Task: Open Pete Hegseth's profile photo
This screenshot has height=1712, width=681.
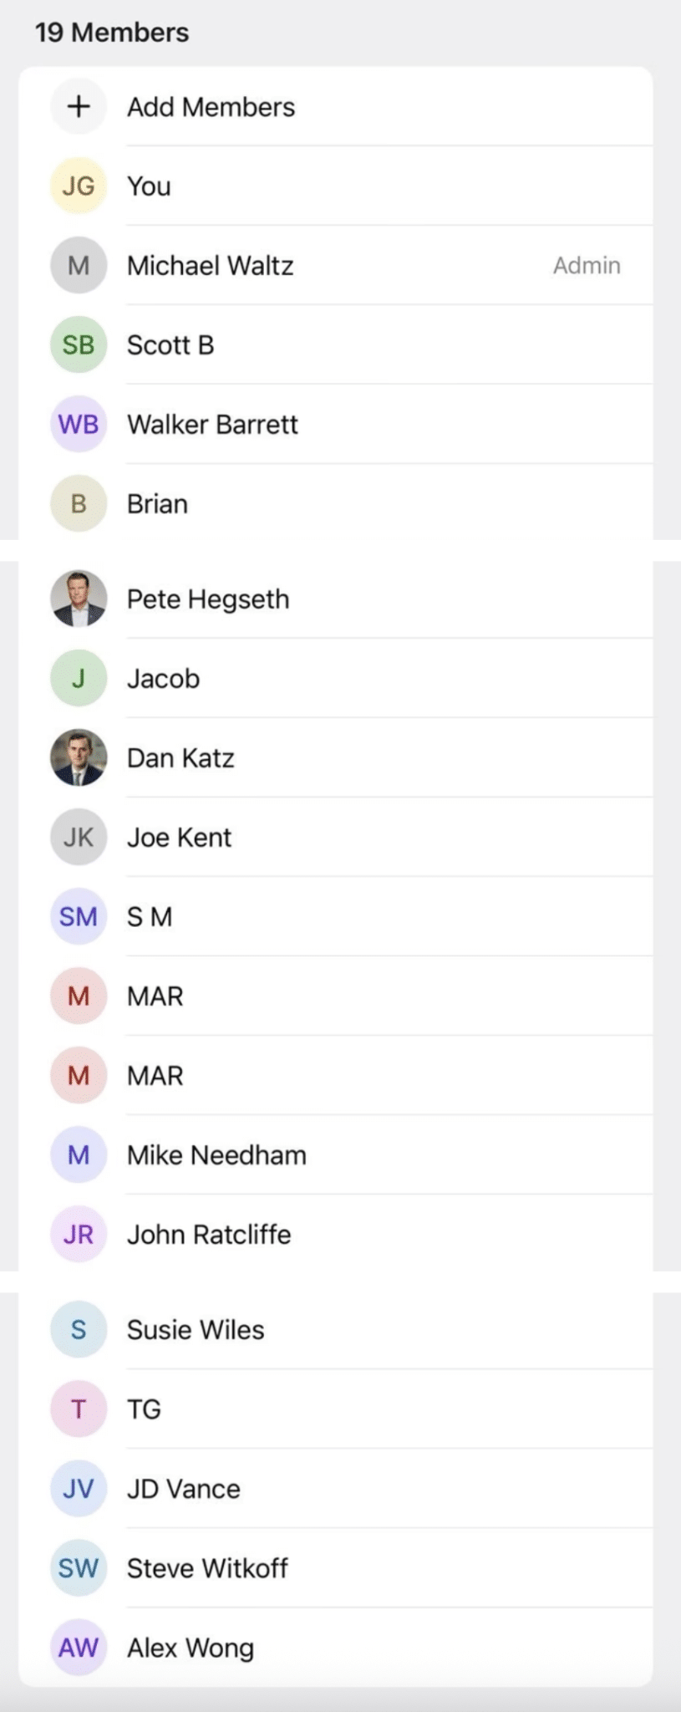Action: point(79,599)
